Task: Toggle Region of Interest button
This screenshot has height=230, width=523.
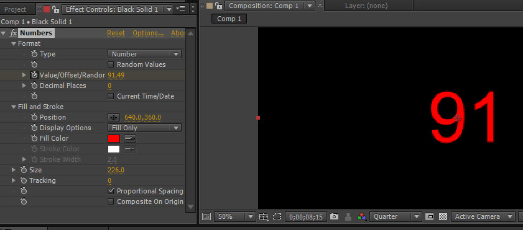Action: (430, 217)
